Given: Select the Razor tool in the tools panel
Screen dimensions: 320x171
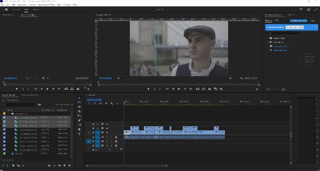Looking at the screenshot, I should 80,111.
